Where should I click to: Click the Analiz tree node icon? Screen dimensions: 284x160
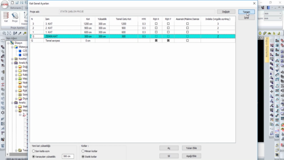[16, 103]
